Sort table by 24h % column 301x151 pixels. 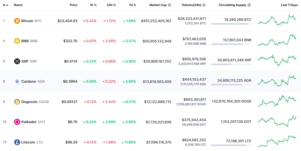[x=111, y=5]
